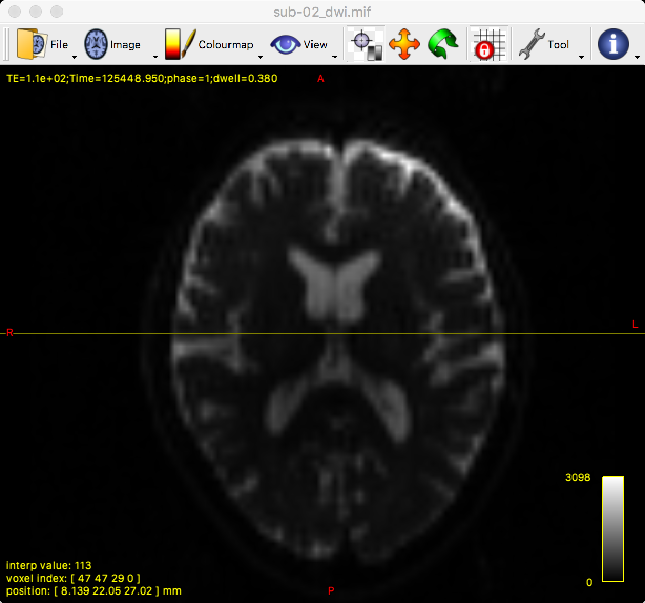The width and height of the screenshot is (645, 603).
Task: Open the View menu label
Action: [315, 45]
